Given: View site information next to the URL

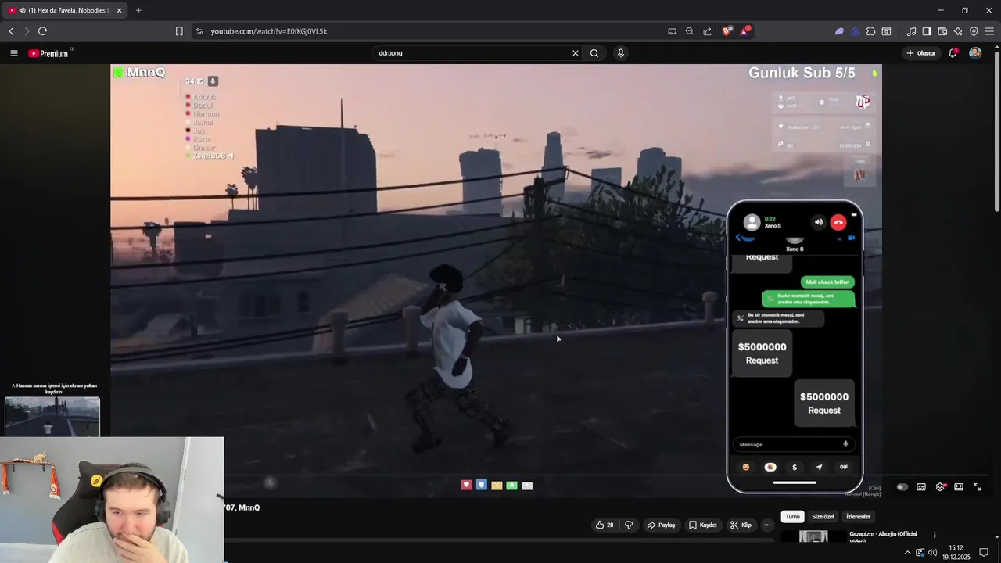Looking at the screenshot, I should pos(199,31).
